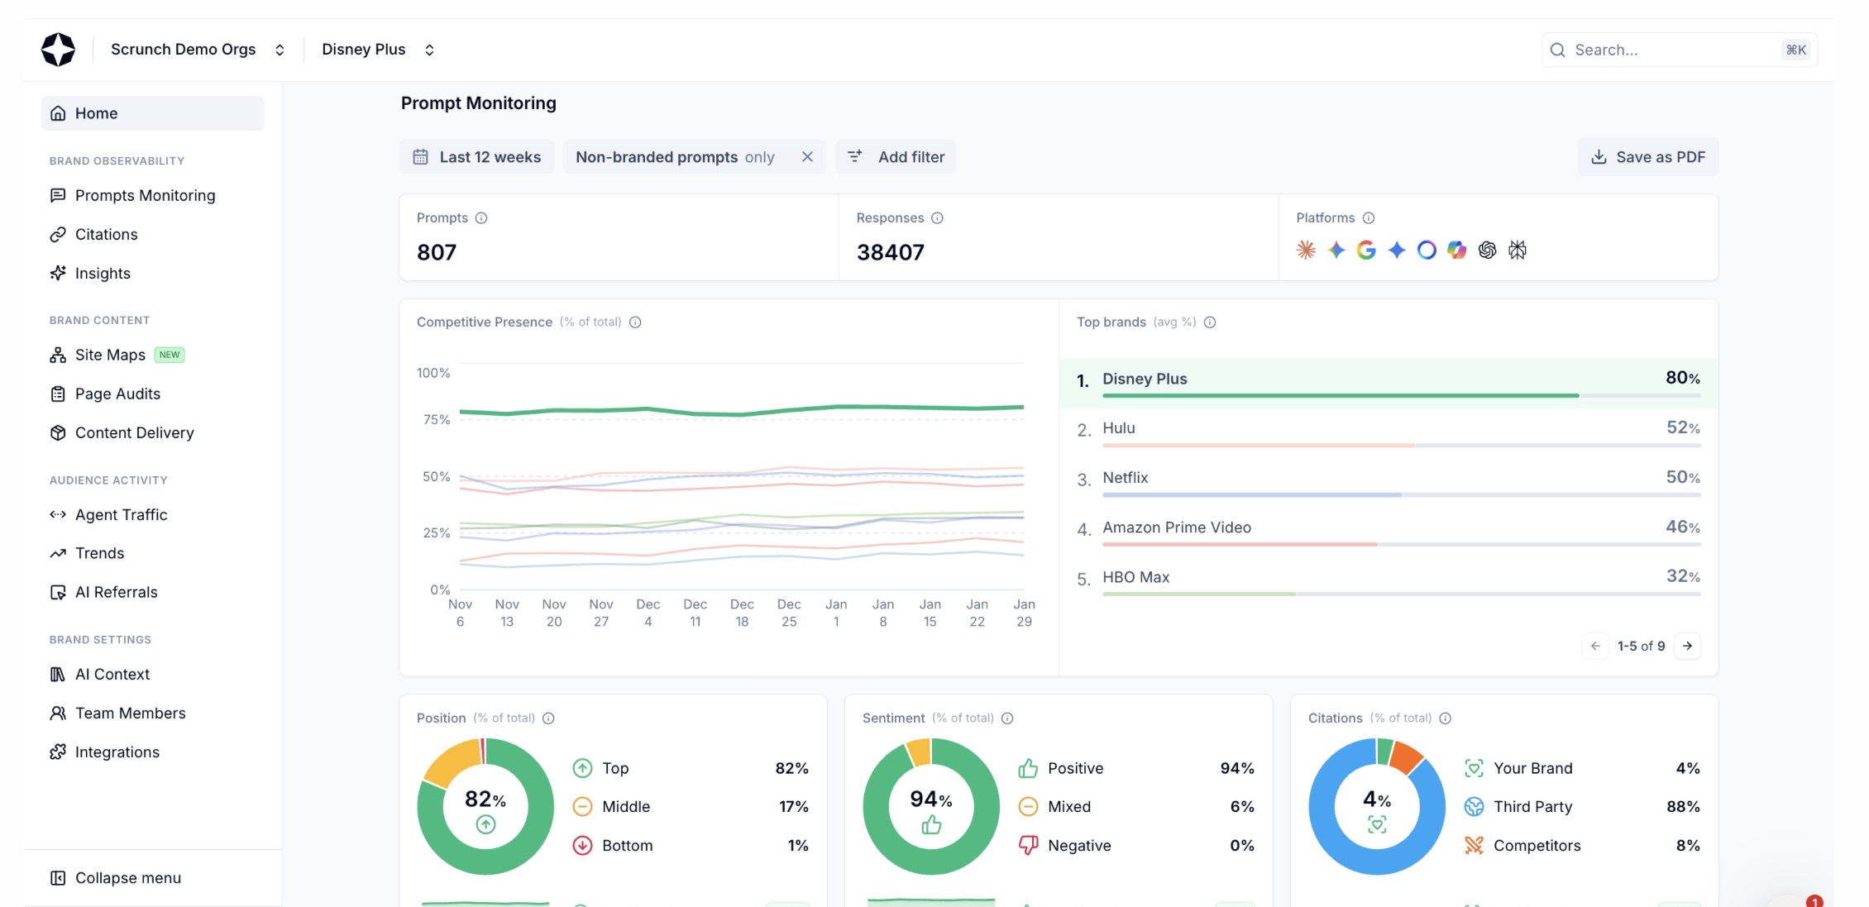Click the Copilot platform icon
Image resolution: width=1869 pixels, height=907 pixels.
click(x=1456, y=250)
